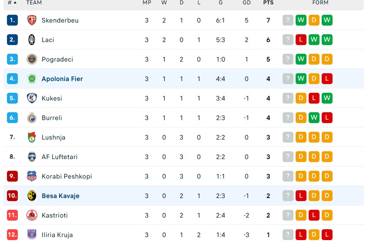Viewport: 369px width, 244px height.
Task: Click position 12 red rank badge
Action: (12, 235)
